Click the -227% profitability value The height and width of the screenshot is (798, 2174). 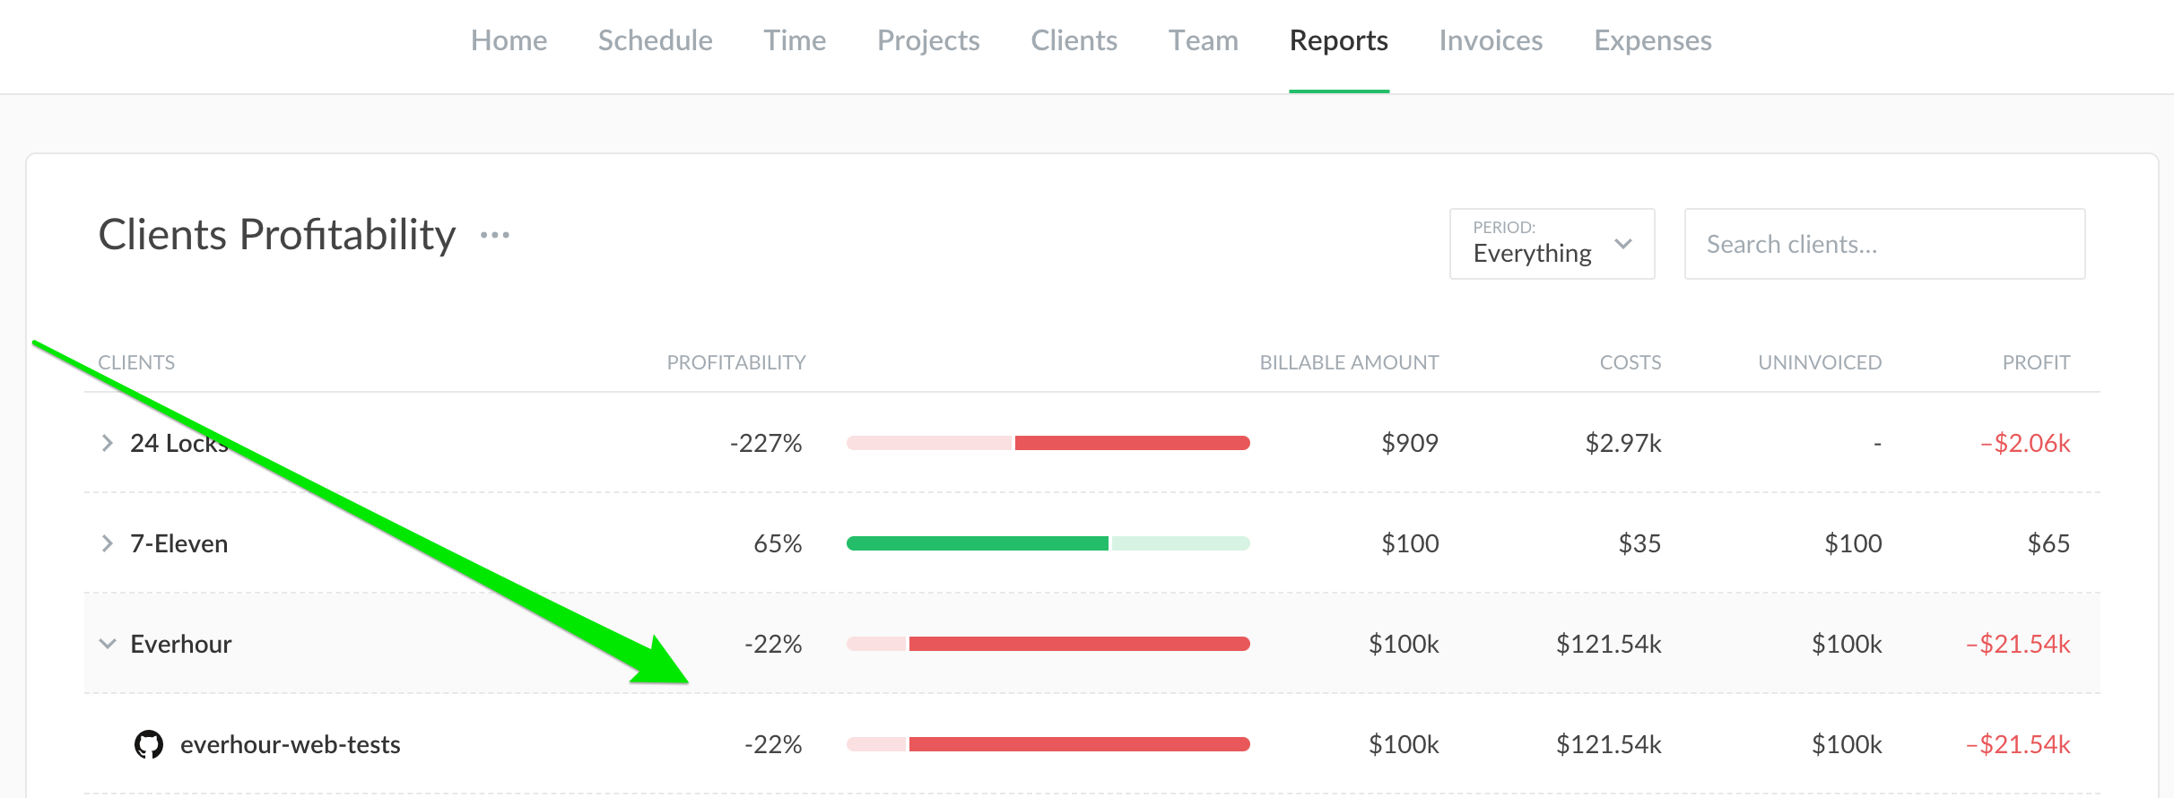(766, 443)
